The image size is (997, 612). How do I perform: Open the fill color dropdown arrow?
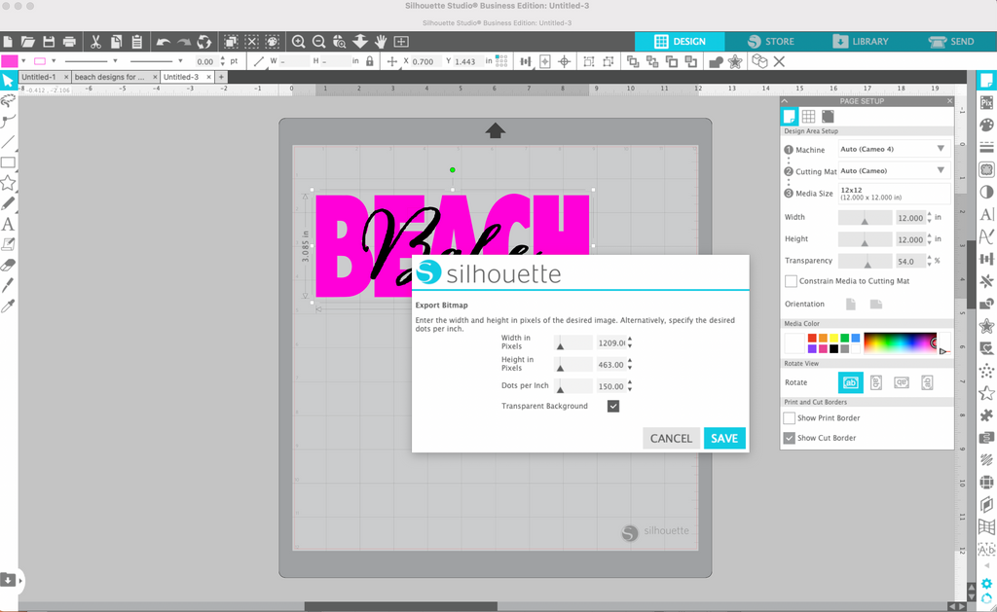23,61
